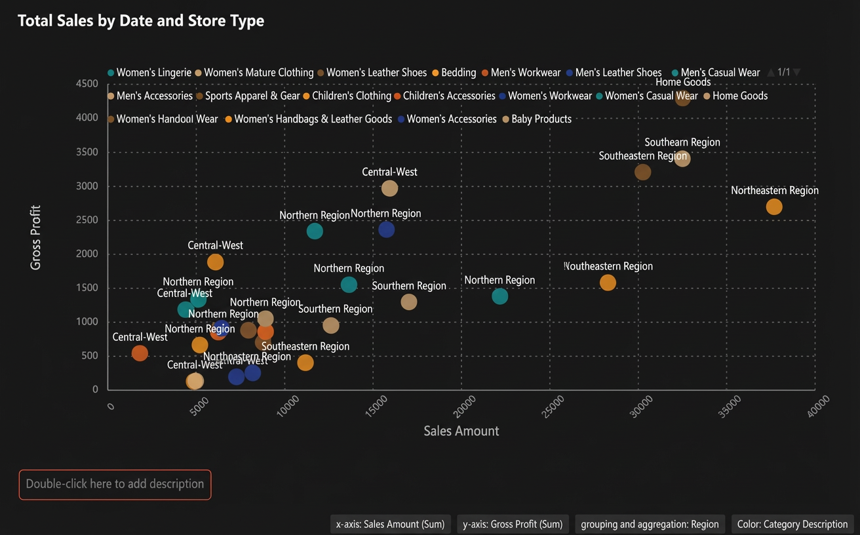Select the Central-West bubble near 3000 gross profit
Viewport: 860px width, 535px height.
tap(389, 188)
